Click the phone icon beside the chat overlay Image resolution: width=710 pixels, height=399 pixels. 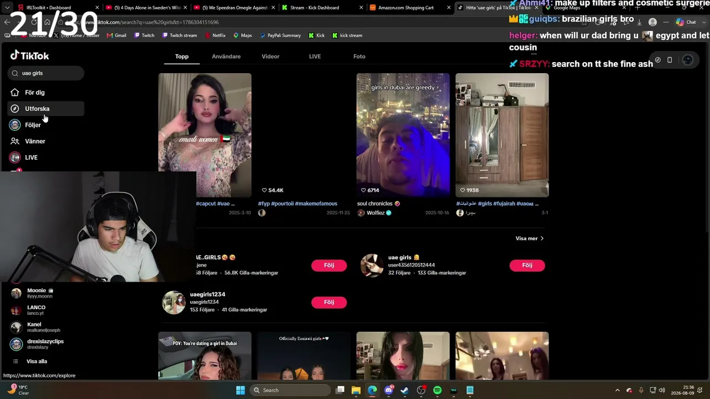(x=670, y=60)
